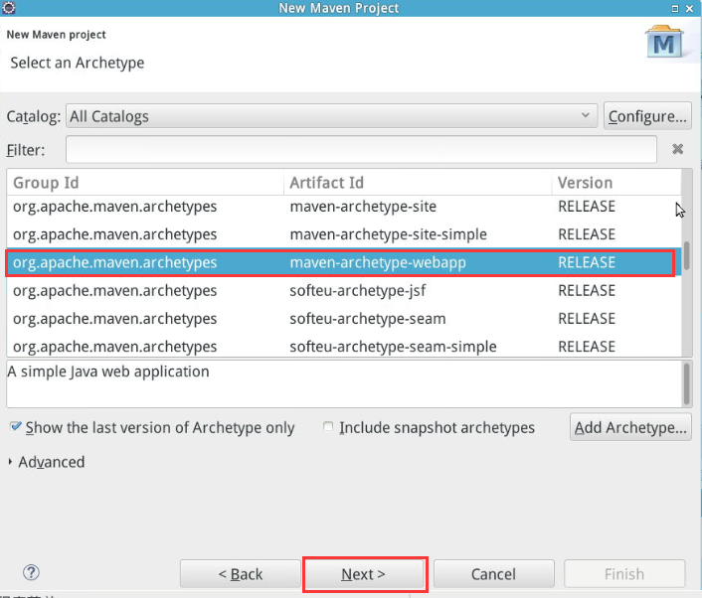Image resolution: width=702 pixels, height=598 pixels.
Task: Enable Include snapshot archetypes checkbox
Action: [328, 427]
